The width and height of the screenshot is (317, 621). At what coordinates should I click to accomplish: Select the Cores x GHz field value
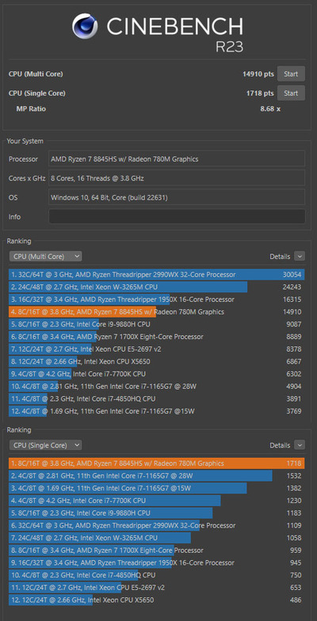pos(178,178)
